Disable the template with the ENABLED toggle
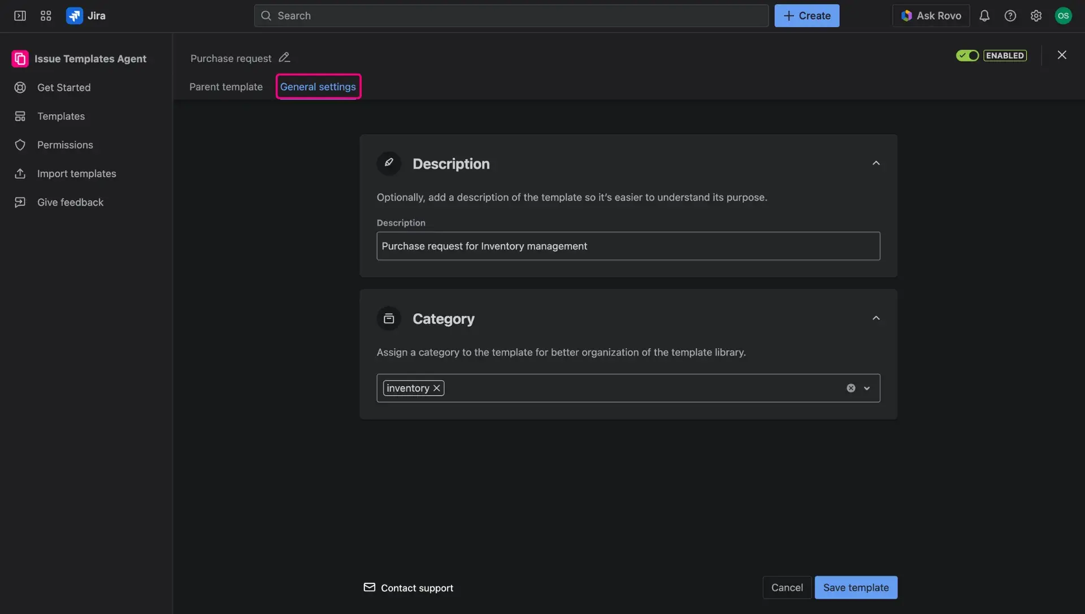1085x614 pixels. [x=967, y=55]
